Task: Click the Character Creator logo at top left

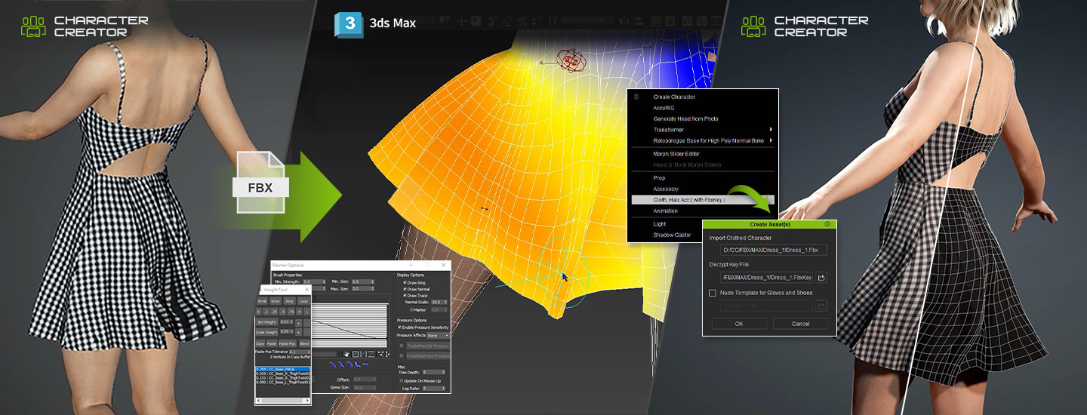Action: pos(33,26)
